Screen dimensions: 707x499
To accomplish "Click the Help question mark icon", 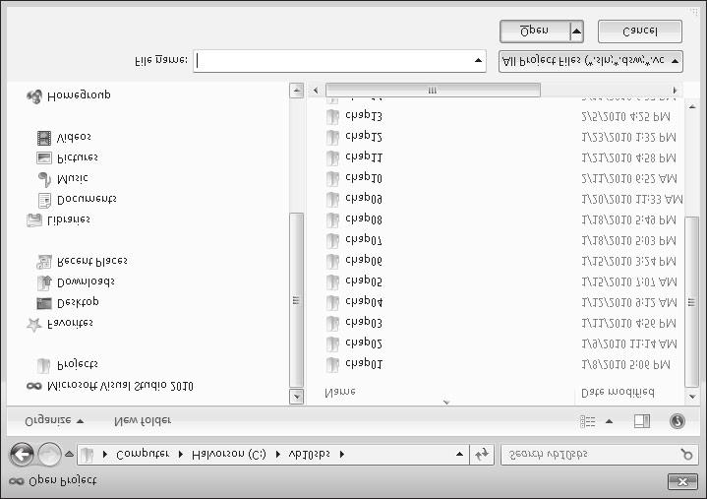I will pyautogui.click(x=678, y=421).
